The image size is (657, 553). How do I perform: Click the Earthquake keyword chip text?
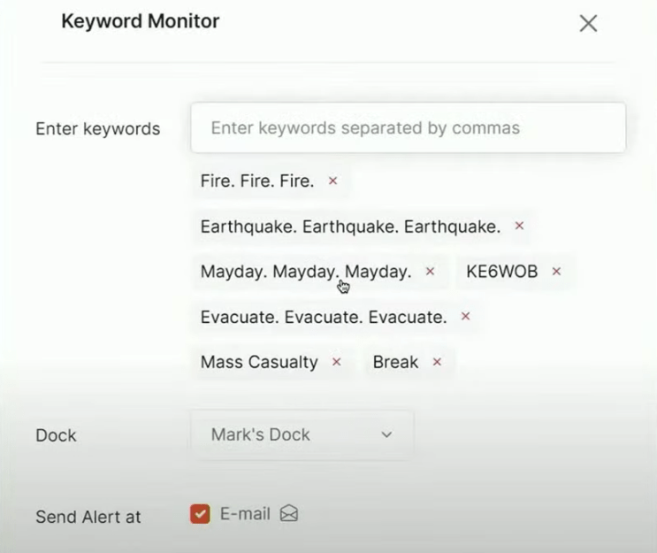pyautogui.click(x=350, y=227)
